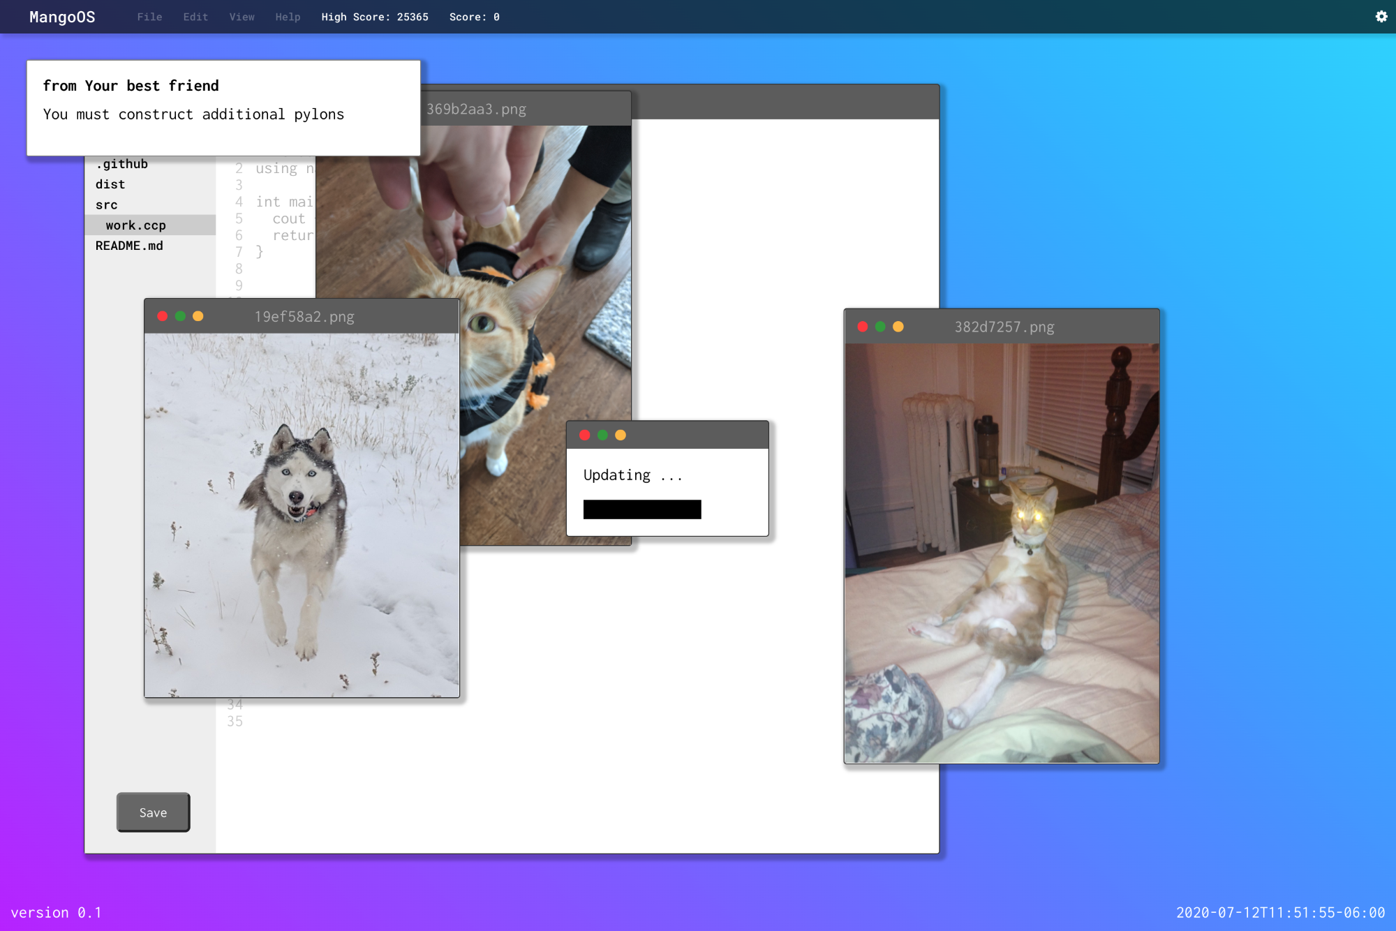Click red dot on Updating dialog
Viewport: 1396px width, 931px height.
click(x=585, y=435)
